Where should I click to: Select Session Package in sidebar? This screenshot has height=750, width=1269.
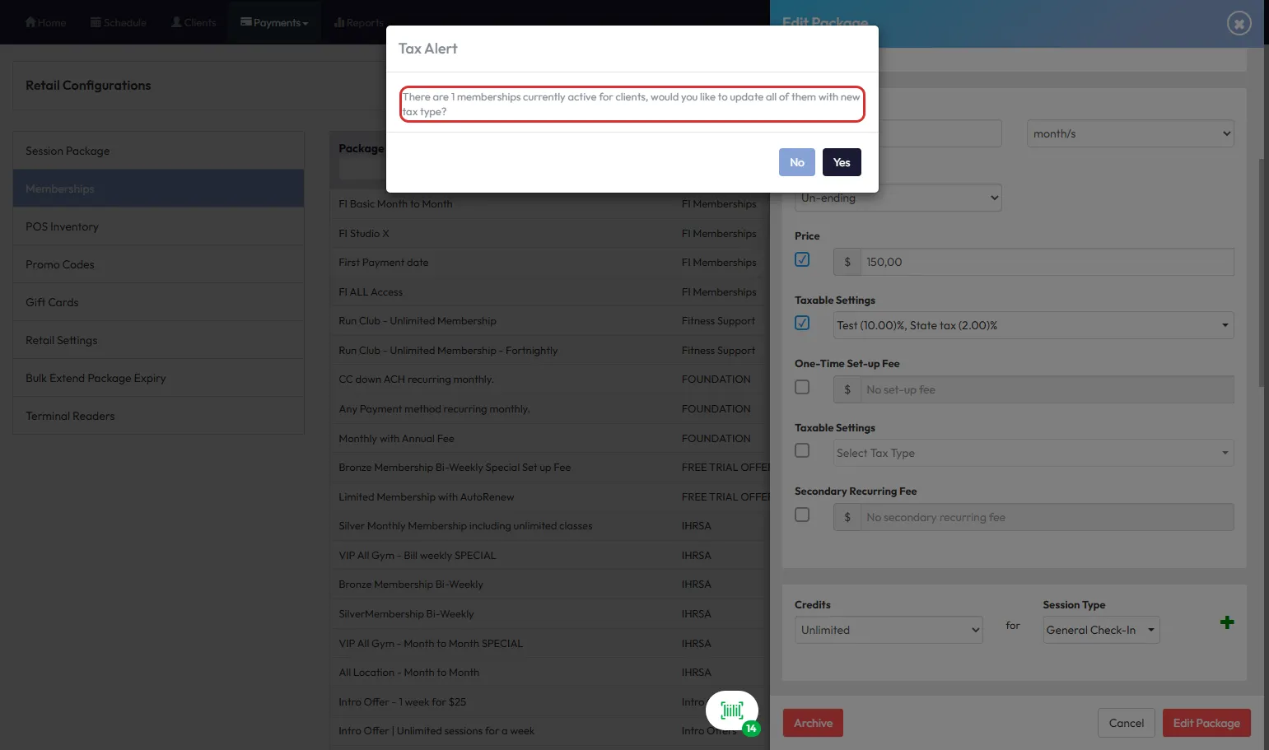[158, 151]
